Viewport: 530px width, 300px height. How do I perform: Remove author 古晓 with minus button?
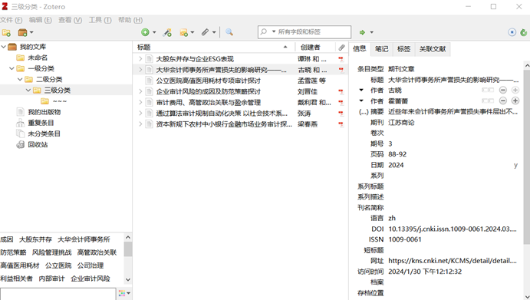[503, 90]
